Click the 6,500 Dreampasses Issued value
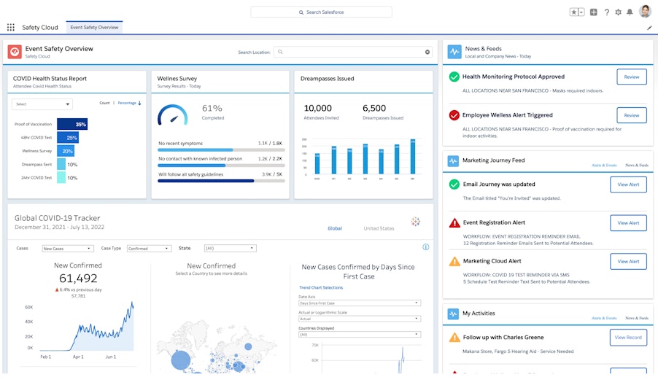 374,108
